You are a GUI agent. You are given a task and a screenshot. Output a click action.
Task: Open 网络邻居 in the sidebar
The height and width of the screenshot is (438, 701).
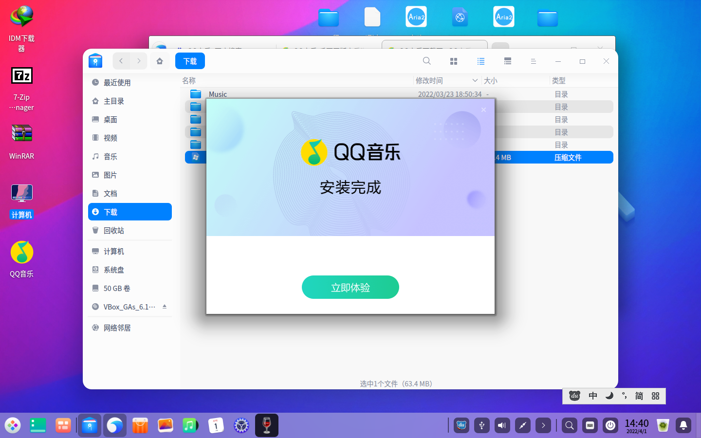(x=130, y=328)
